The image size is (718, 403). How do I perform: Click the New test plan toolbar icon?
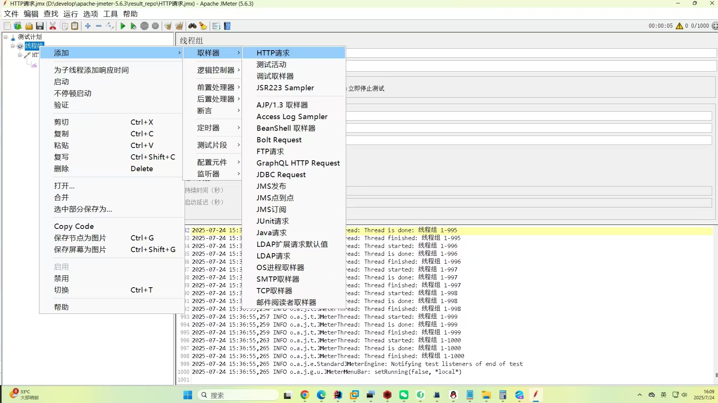[x=7, y=26]
